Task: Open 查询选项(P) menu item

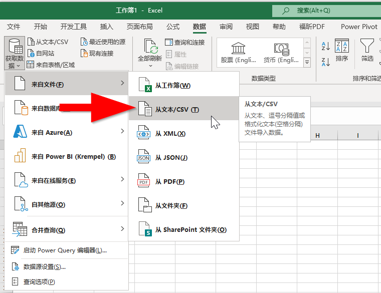Action: click(66, 281)
